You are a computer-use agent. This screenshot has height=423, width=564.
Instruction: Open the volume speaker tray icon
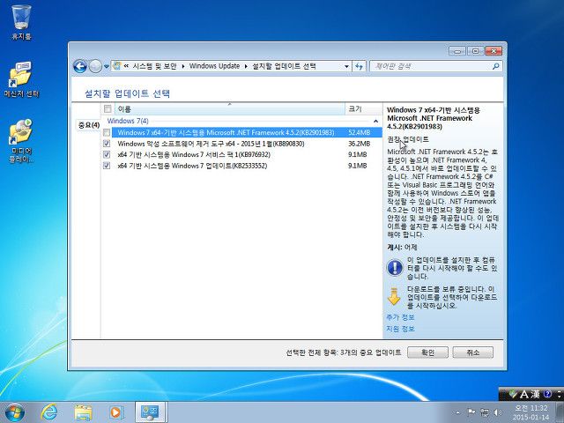[498, 412]
